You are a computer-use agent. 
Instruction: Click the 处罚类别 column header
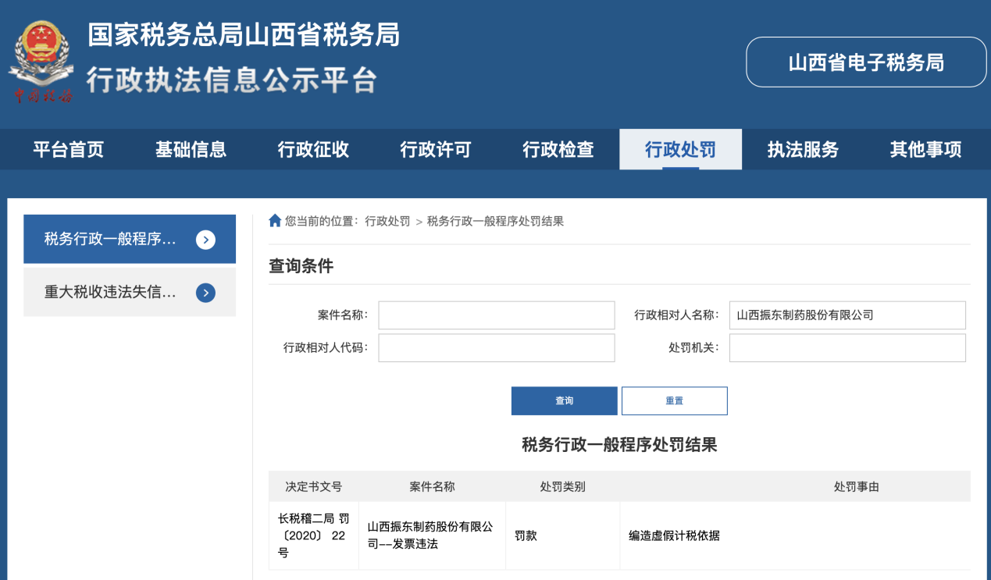pyautogui.click(x=563, y=486)
